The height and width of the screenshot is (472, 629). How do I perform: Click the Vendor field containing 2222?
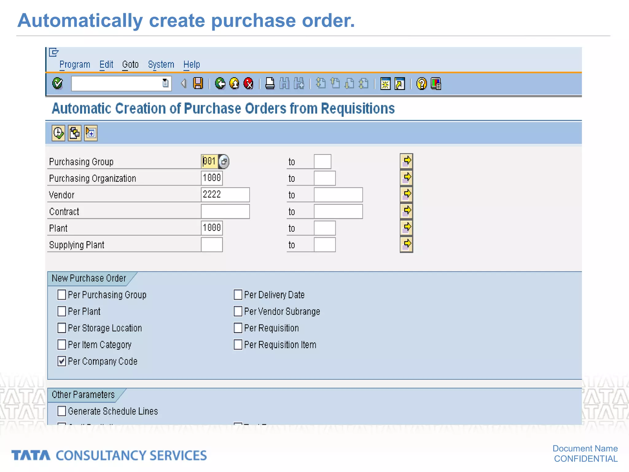click(225, 195)
